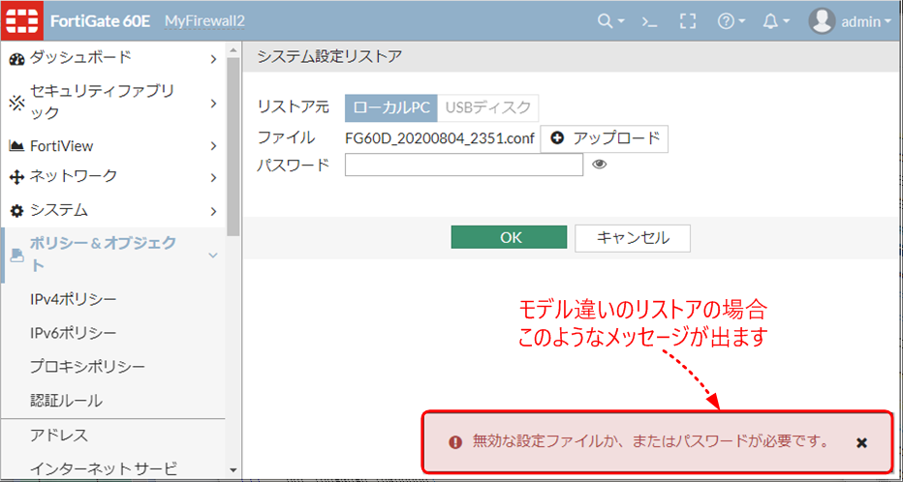Click the 無効な設定ファイルか error text
903x482 pixels.
coord(650,441)
